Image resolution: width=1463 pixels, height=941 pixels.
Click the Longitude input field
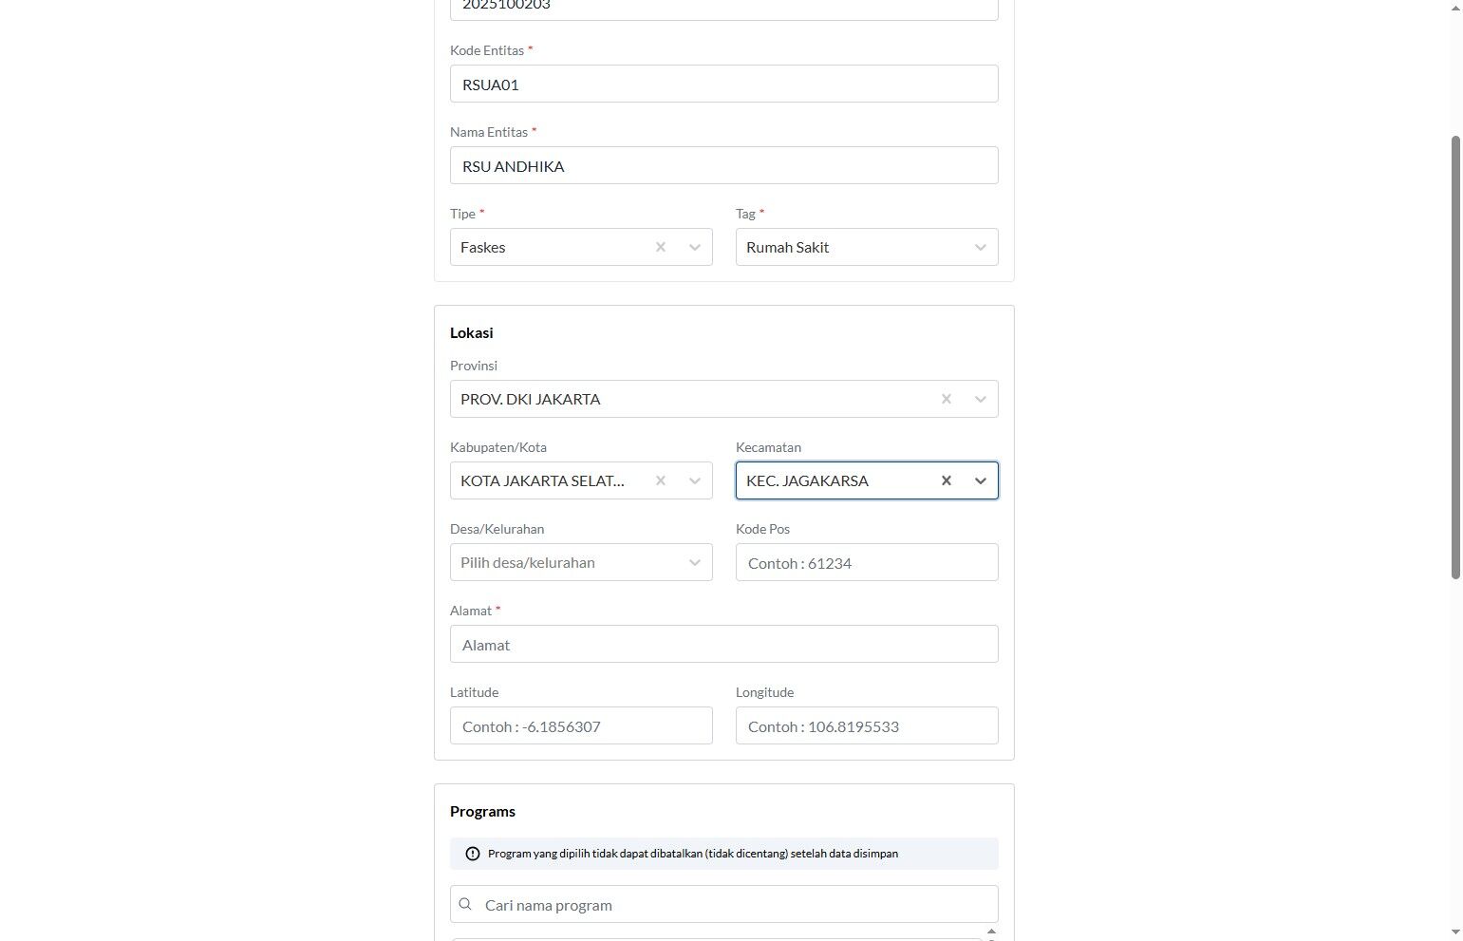coord(866,725)
